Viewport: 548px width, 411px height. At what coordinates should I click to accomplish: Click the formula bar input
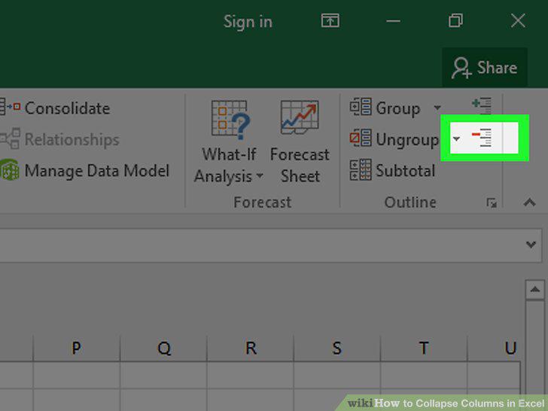(x=262, y=245)
